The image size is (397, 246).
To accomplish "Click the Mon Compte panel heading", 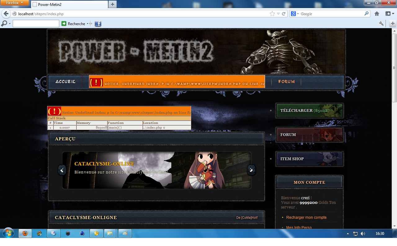I will tap(310, 182).
